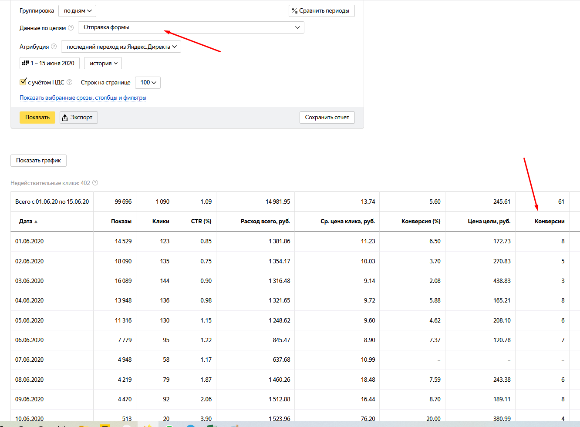Click total goal cost value 245.61
Image resolution: width=580 pixels, height=427 pixels.
coord(502,202)
